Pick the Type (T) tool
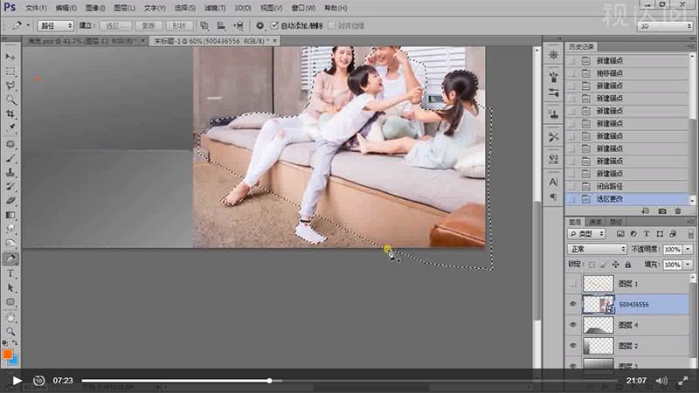Screen dimensions: 699x393 (11, 273)
